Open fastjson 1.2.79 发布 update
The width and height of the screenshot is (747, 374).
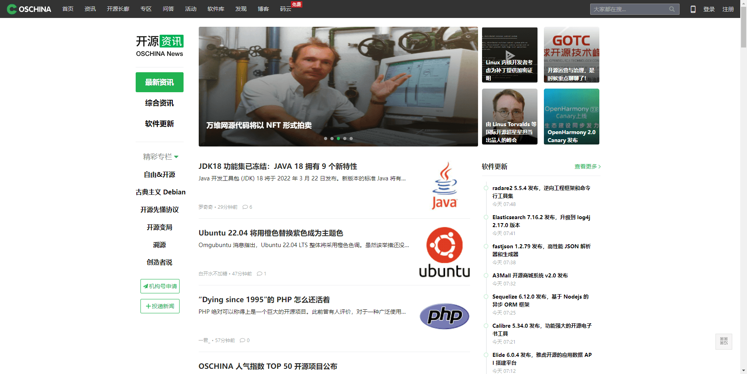point(541,250)
